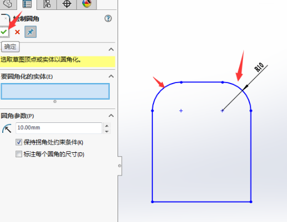Viewport: 287px width, 222px height.
Task: Uncheck 保持拐角处约束条件 checkbox
Action: coord(19,142)
